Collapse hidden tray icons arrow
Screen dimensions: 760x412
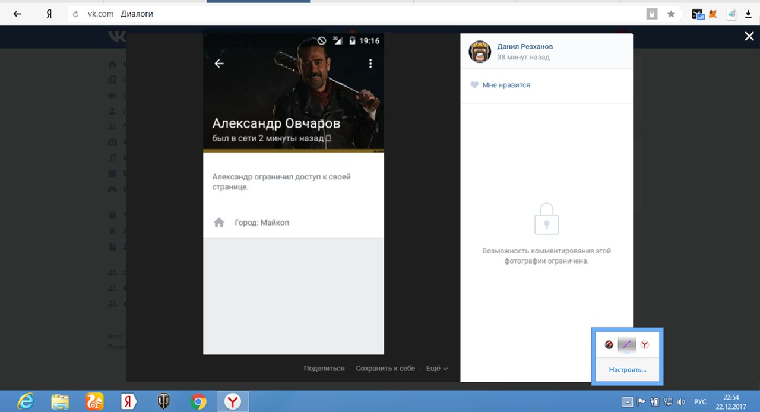[628, 402]
